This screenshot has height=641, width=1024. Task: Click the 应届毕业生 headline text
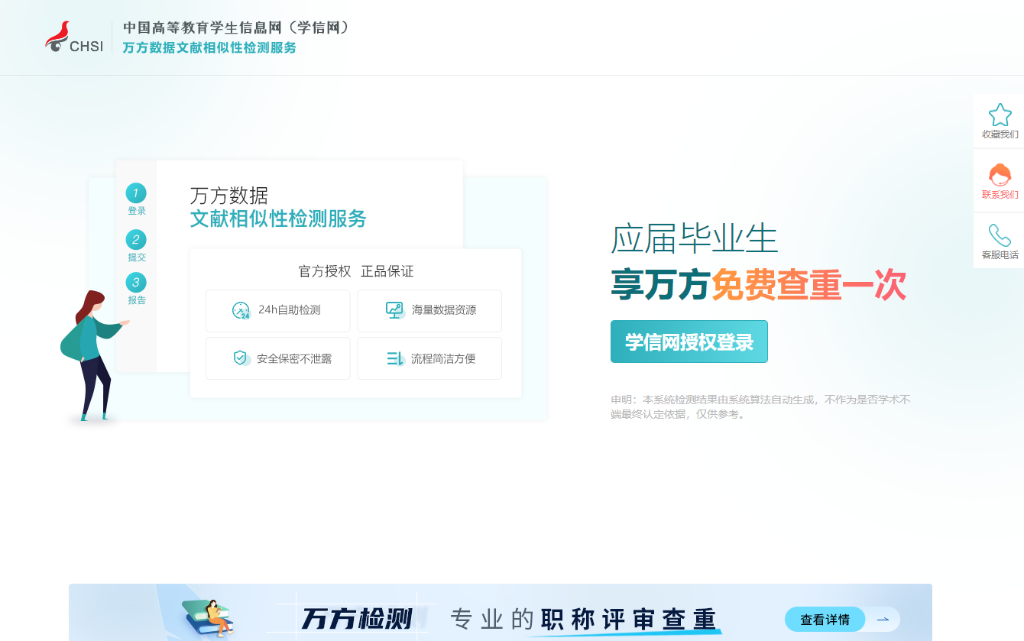tap(695, 238)
